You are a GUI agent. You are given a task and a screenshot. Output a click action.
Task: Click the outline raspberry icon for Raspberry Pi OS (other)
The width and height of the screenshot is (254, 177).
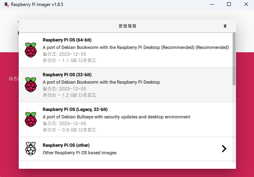click(31, 149)
